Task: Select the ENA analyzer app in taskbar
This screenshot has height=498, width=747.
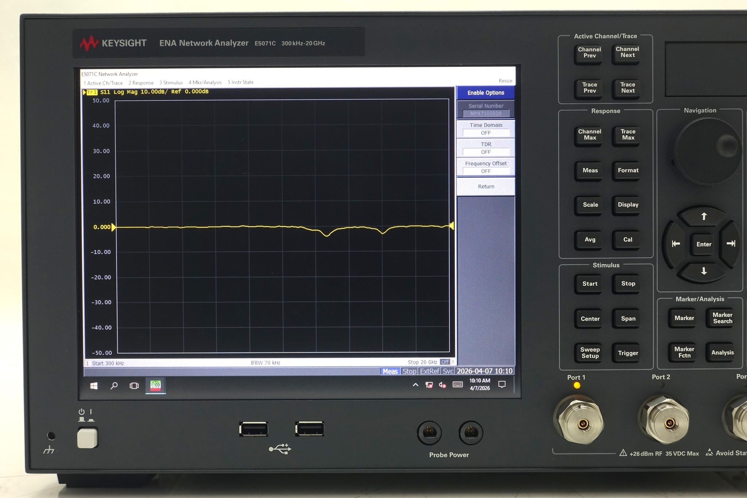Action: click(155, 386)
